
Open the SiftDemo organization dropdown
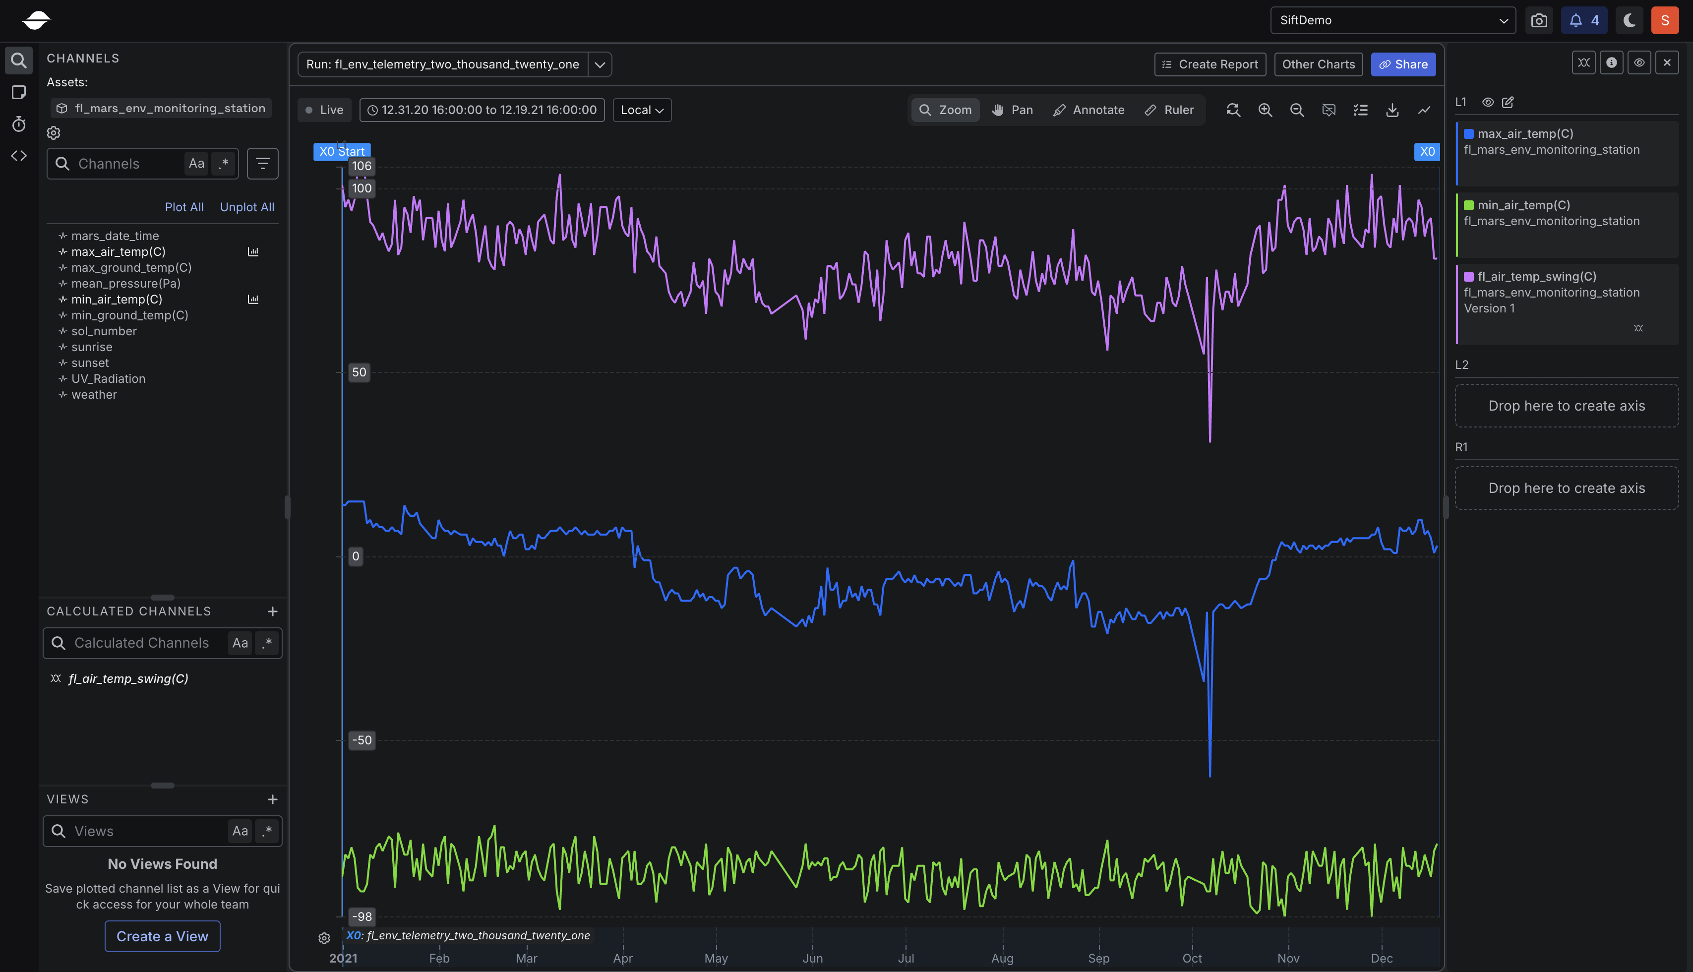1392,21
